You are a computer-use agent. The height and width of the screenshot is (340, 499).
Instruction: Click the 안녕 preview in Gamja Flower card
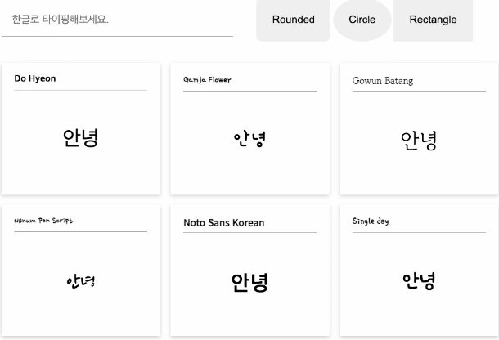[249, 139]
